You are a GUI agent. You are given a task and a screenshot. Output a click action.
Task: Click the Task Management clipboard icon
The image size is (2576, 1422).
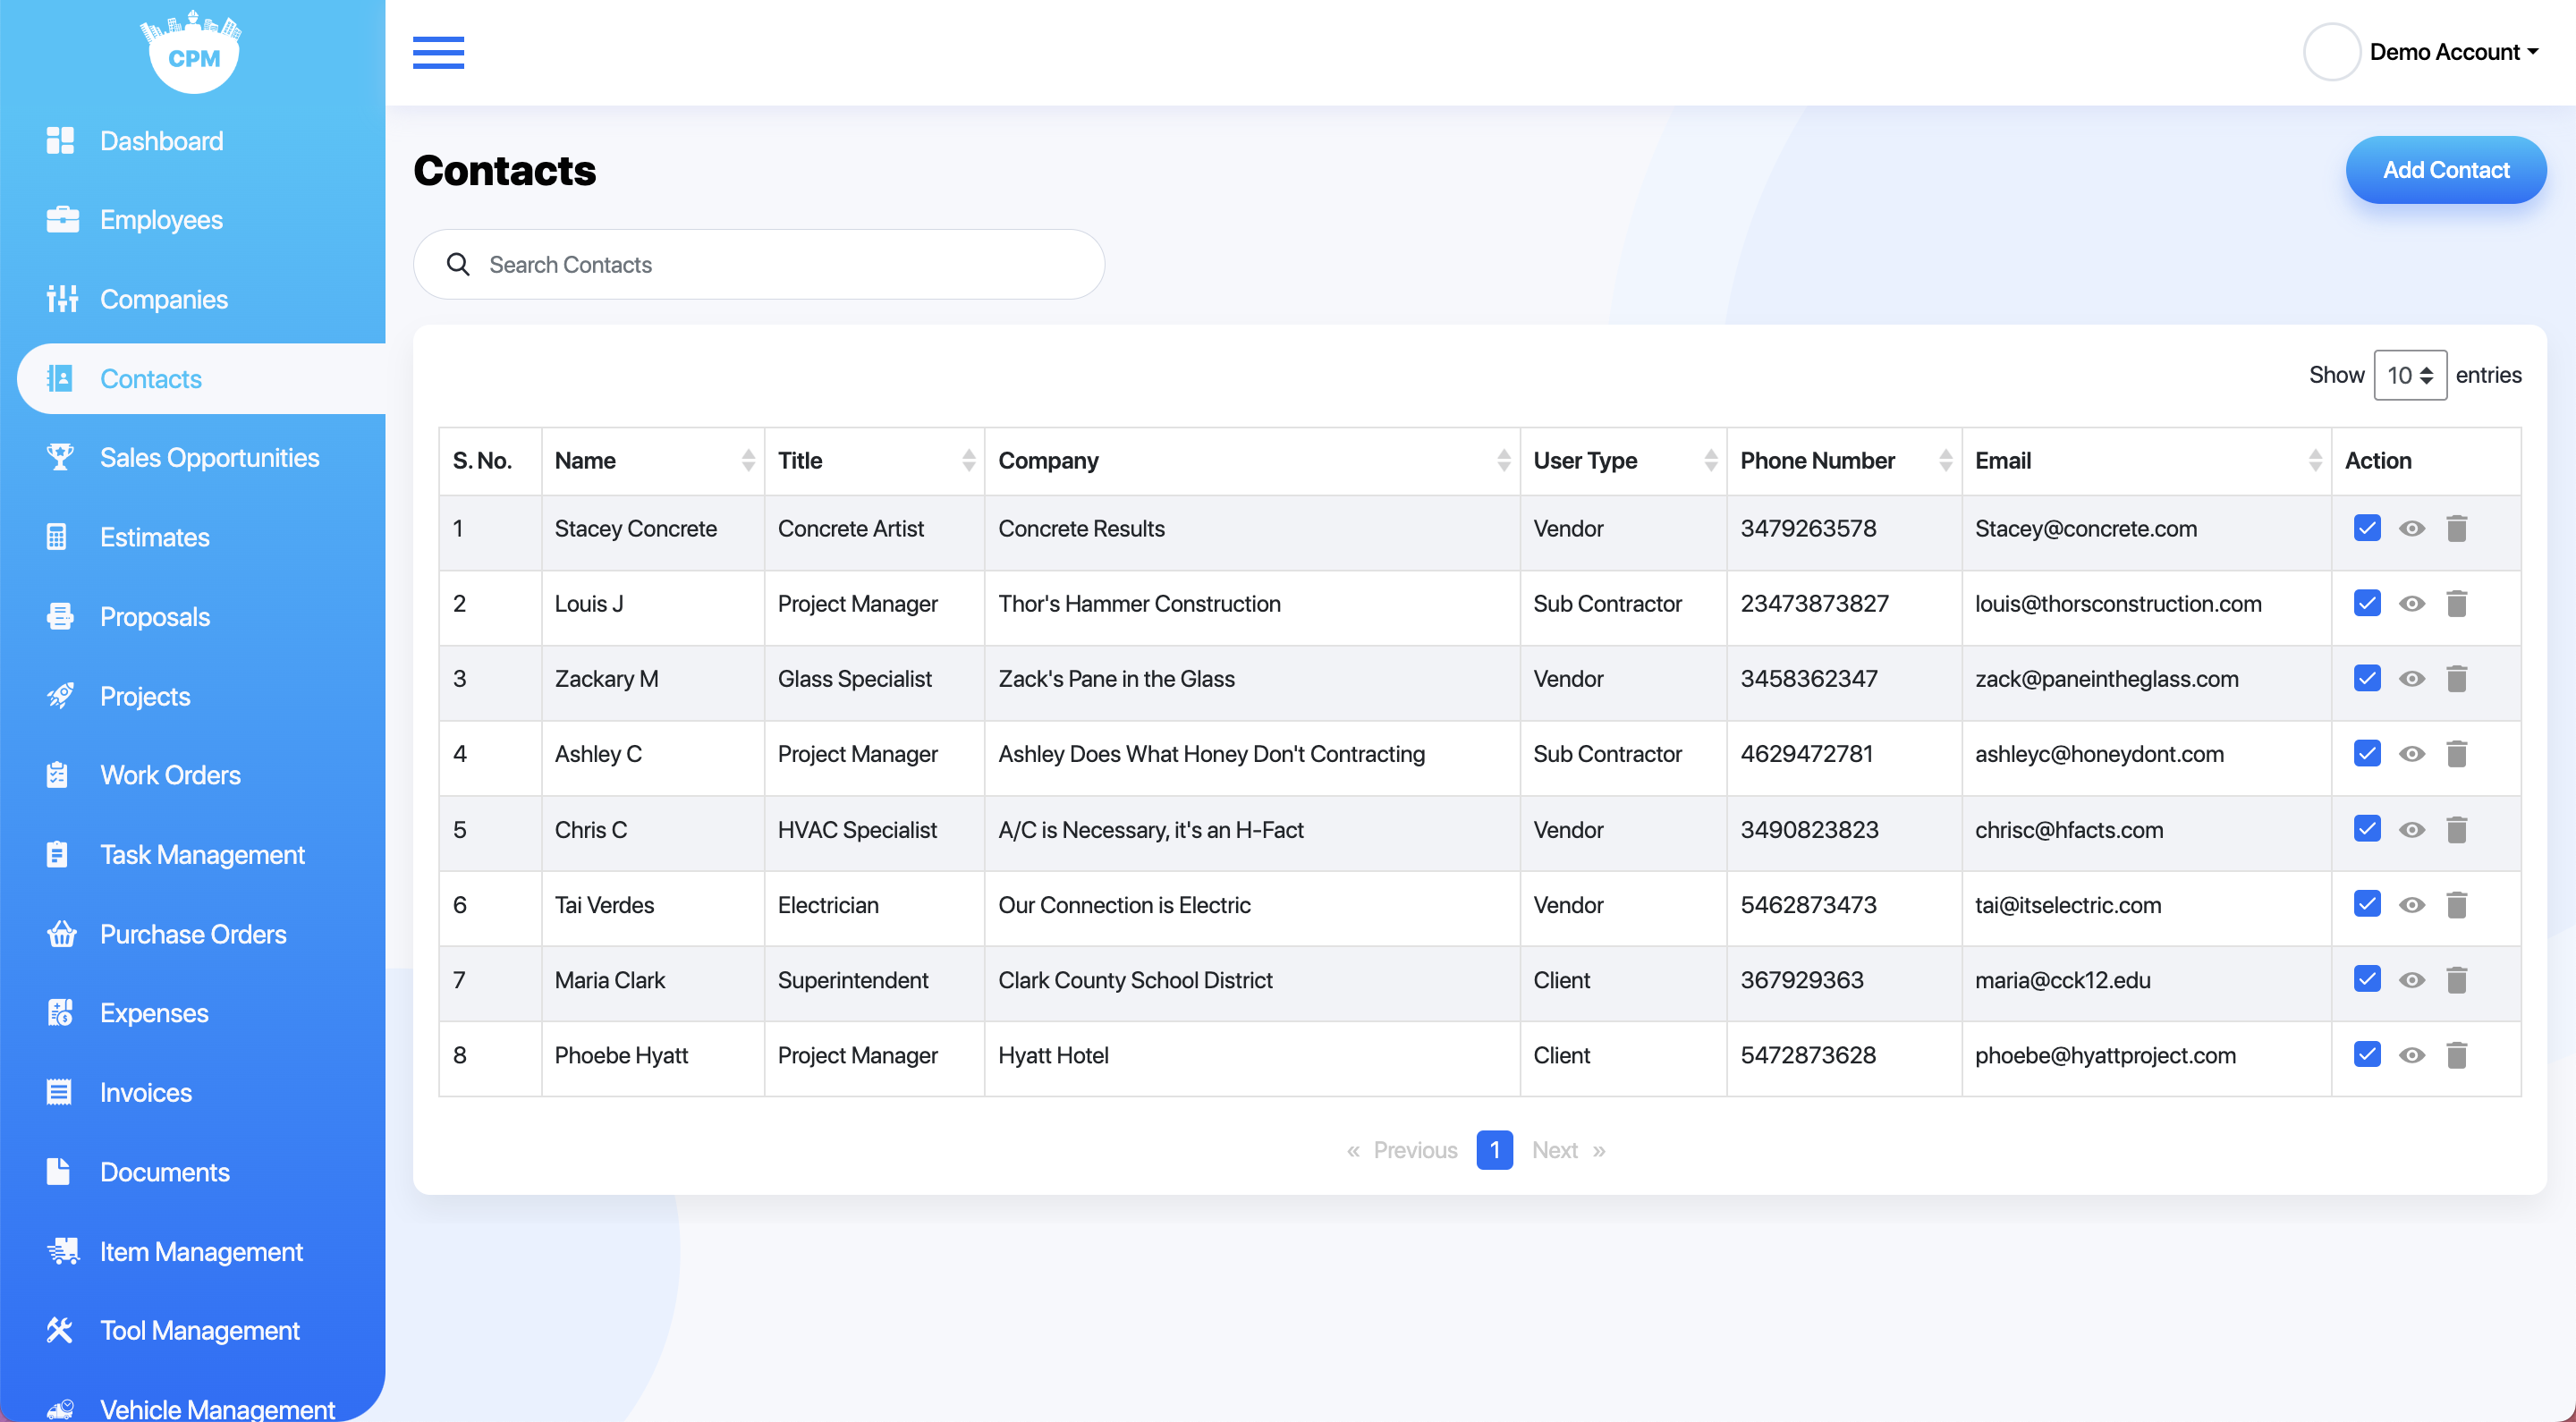click(x=57, y=854)
